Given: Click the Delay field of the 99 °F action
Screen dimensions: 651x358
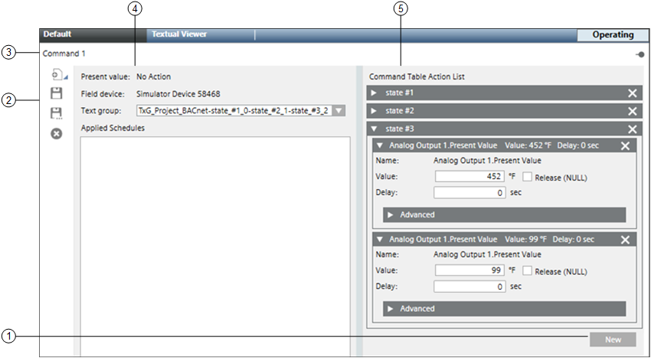Looking at the screenshot, I should (x=470, y=287).
